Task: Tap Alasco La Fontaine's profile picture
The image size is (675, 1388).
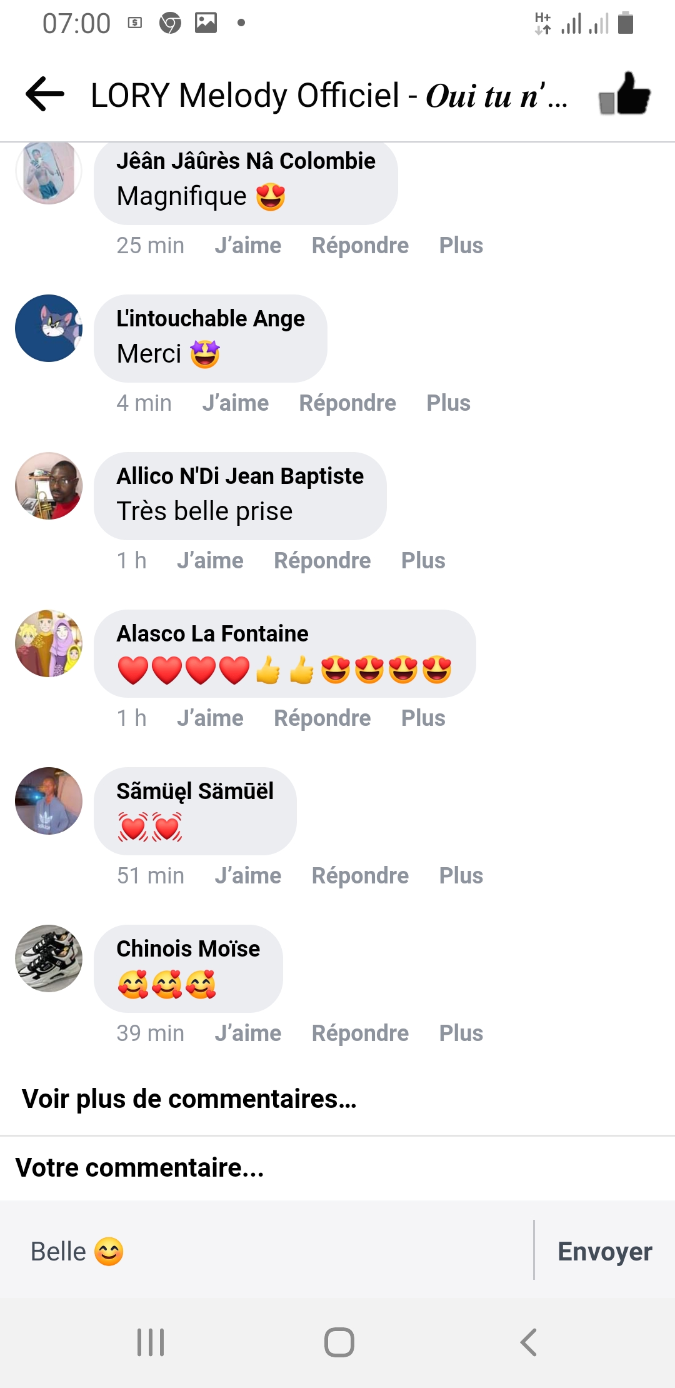Action: pyautogui.click(x=49, y=643)
